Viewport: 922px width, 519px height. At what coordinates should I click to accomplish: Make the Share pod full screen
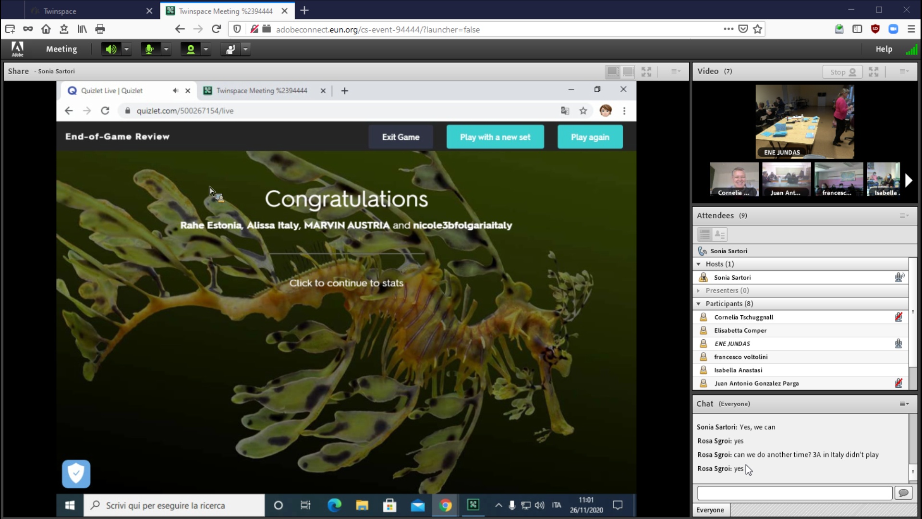pyautogui.click(x=646, y=72)
